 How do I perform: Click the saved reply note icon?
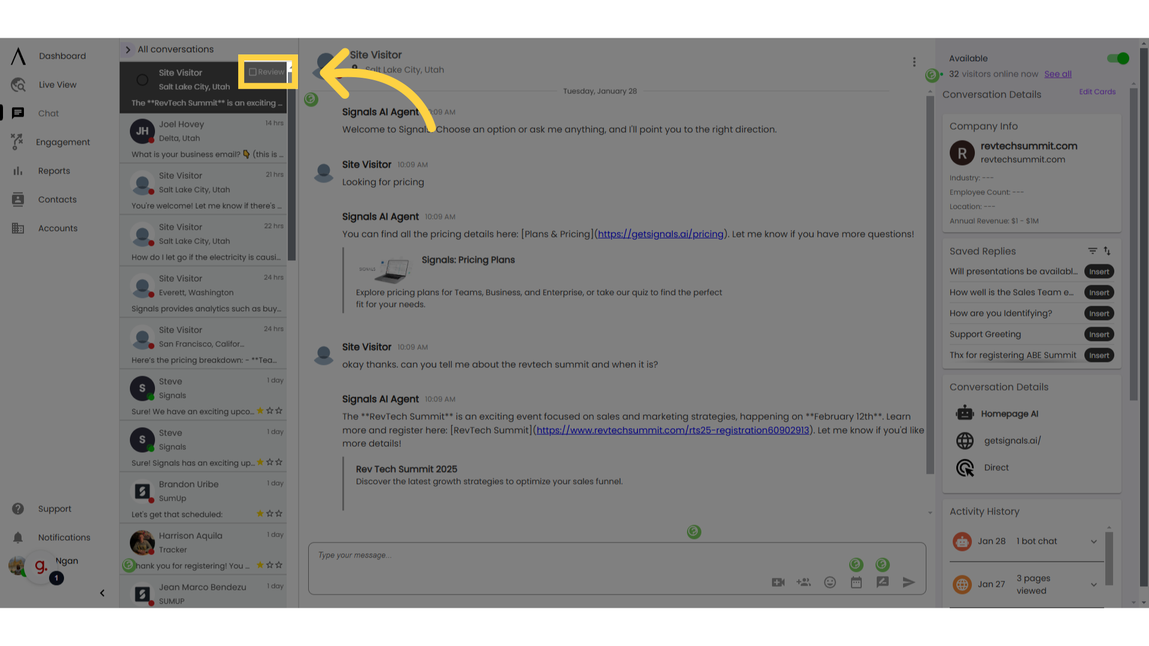pos(883,583)
